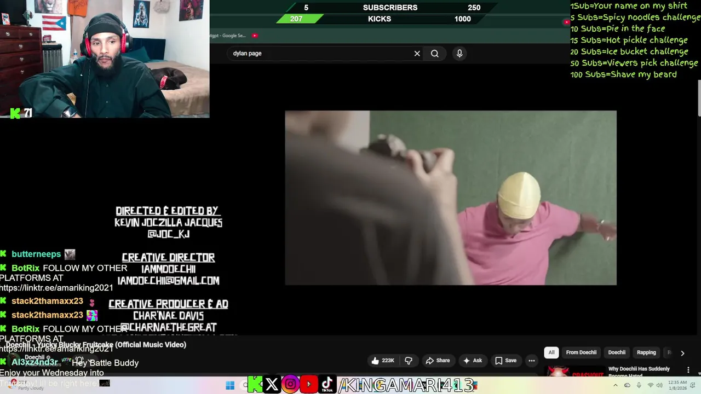The image size is (701, 394).
Task: Open options for 'Why Doechii Has Suddenly' video
Action: pos(688,370)
